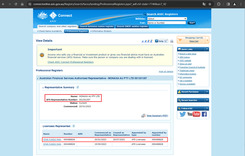This screenshot has height=156, width=245.
Task: Open the extensions puzzle icon
Action: pyautogui.click(x=219, y=4)
